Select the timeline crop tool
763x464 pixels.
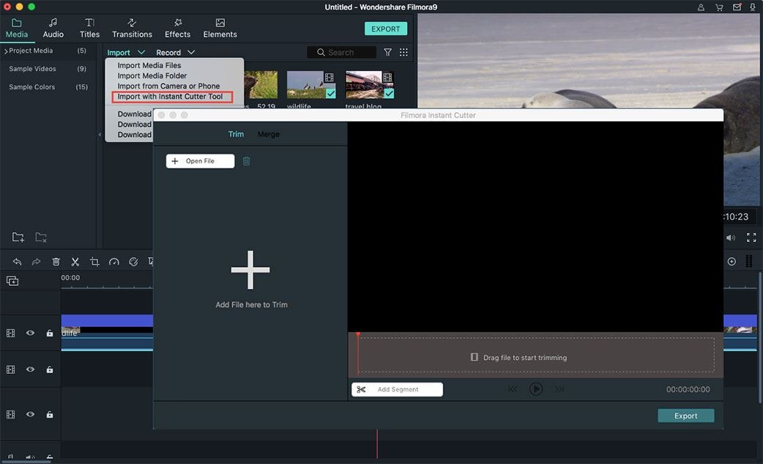click(x=94, y=262)
